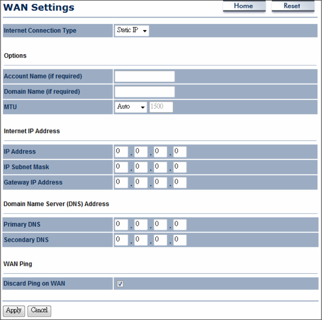Click the Internet Connection Type label
Viewport: 322px width, 320px height.
(40, 31)
